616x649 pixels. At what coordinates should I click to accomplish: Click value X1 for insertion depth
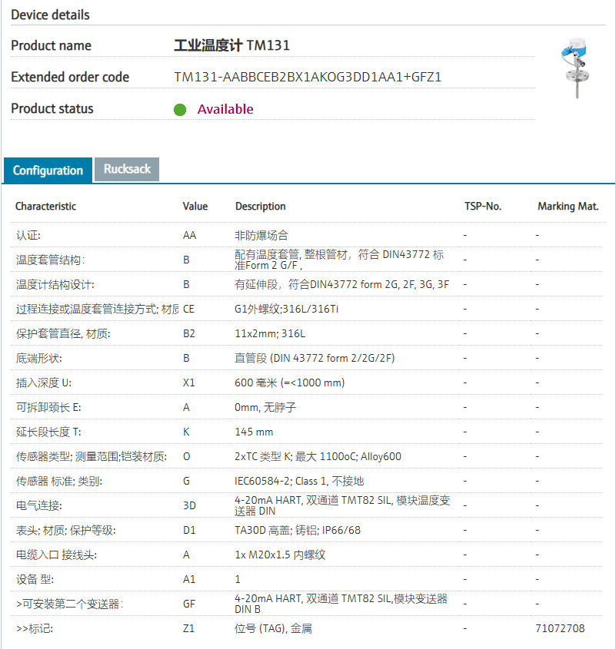point(189,382)
